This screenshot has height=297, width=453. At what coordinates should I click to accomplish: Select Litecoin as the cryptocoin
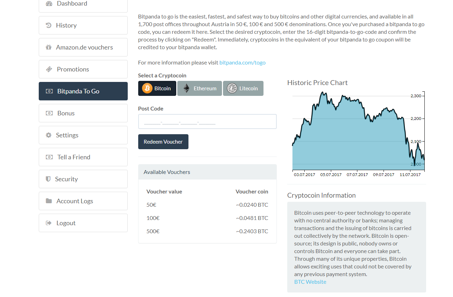(x=243, y=89)
